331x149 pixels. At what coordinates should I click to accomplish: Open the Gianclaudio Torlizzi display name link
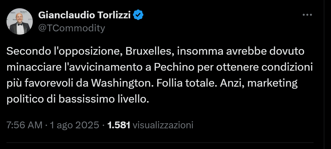[84, 15]
